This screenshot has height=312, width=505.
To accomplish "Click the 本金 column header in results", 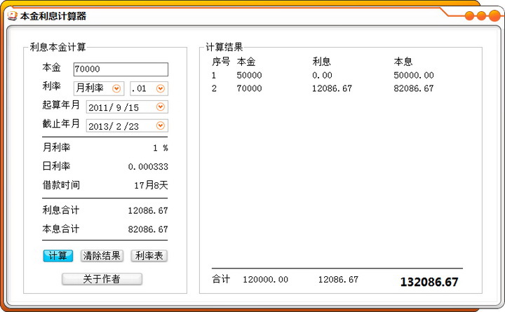I will point(246,62).
